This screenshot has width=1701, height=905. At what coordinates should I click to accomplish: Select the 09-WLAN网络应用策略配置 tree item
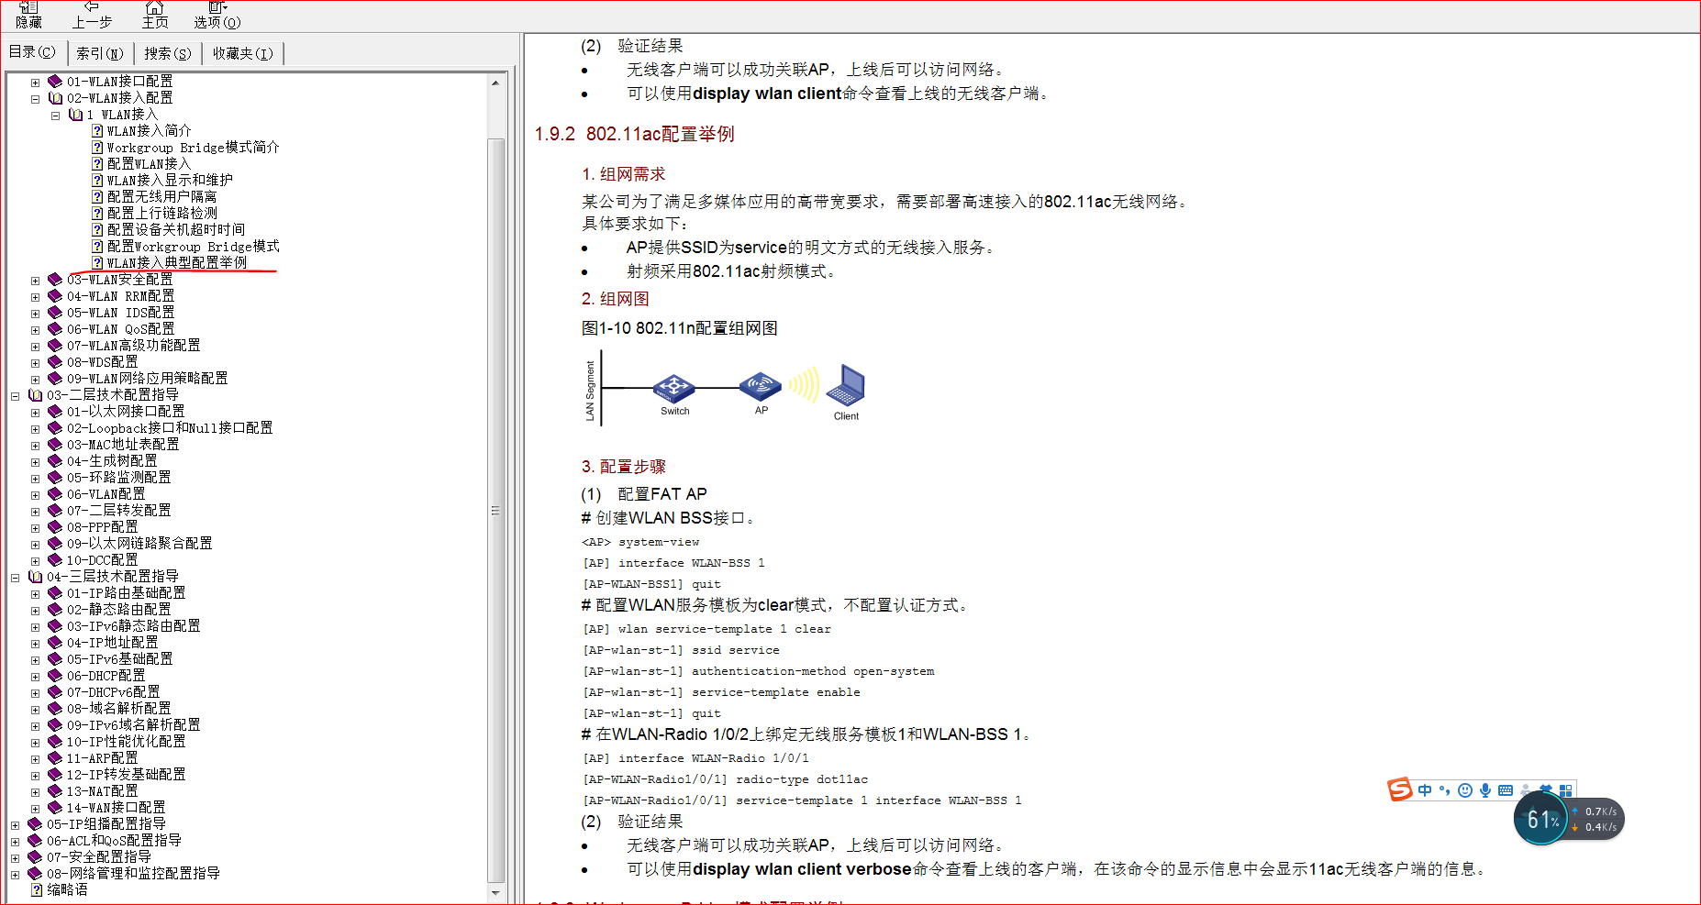pos(147,379)
